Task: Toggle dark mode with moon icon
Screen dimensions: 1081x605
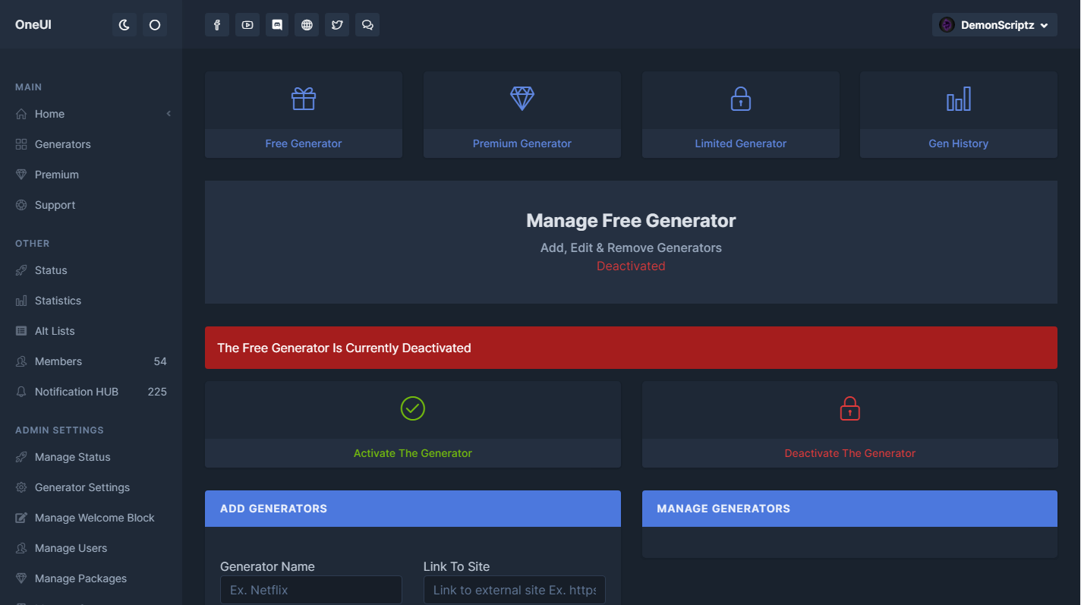Action: coord(124,25)
